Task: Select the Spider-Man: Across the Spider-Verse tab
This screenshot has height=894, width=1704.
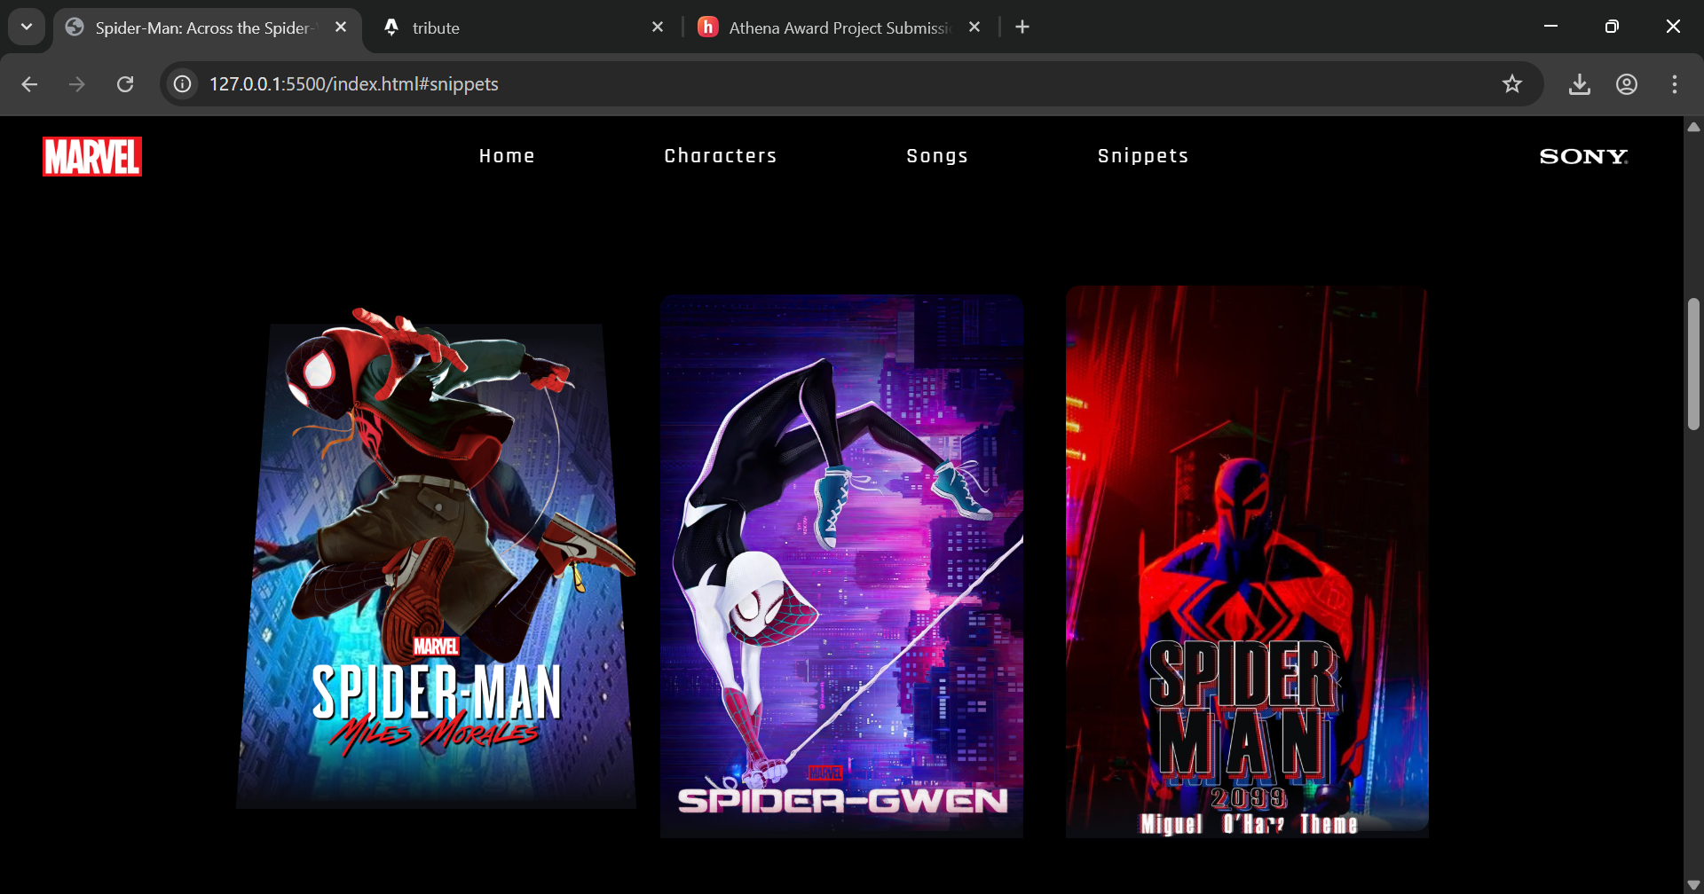Action: coord(207,27)
